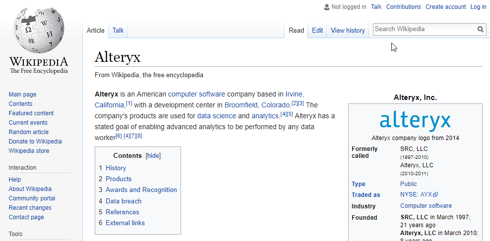Image resolution: width=490 pixels, height=241 pixels.
Task: Click the Wikipedia globe logo
Action: (39, 30)
